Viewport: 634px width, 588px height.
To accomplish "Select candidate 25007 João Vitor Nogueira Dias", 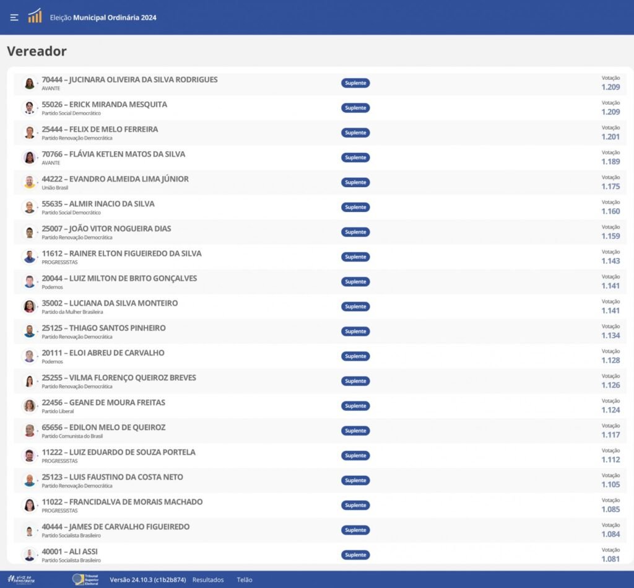I will (106, 229).
